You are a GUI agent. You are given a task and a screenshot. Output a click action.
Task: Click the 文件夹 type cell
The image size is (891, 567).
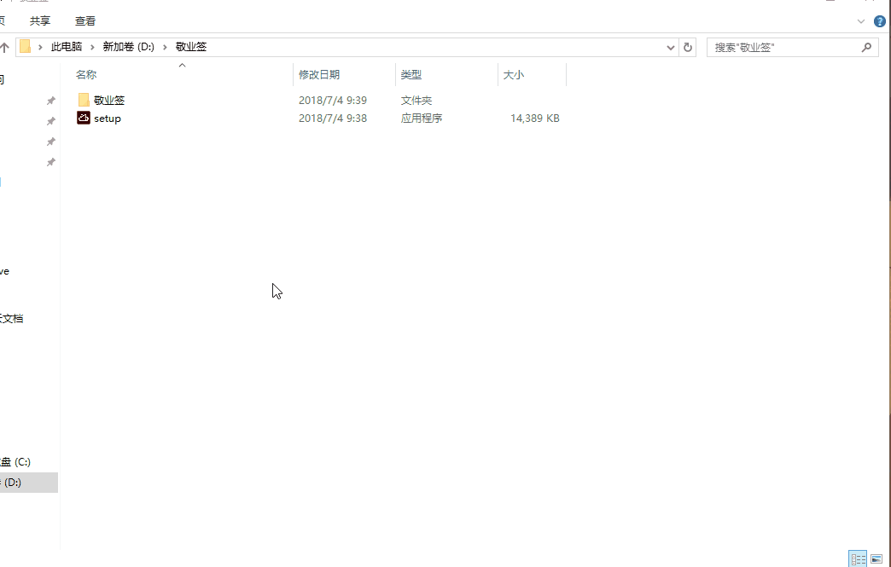click(x=416, y=101)
